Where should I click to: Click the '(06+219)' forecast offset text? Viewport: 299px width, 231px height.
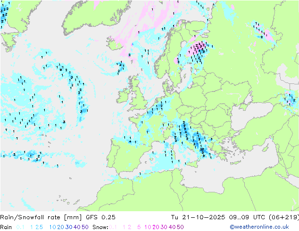pyautogui.click(x=284, y=217)
